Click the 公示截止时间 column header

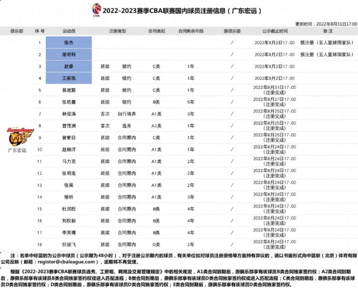(275, 31)
